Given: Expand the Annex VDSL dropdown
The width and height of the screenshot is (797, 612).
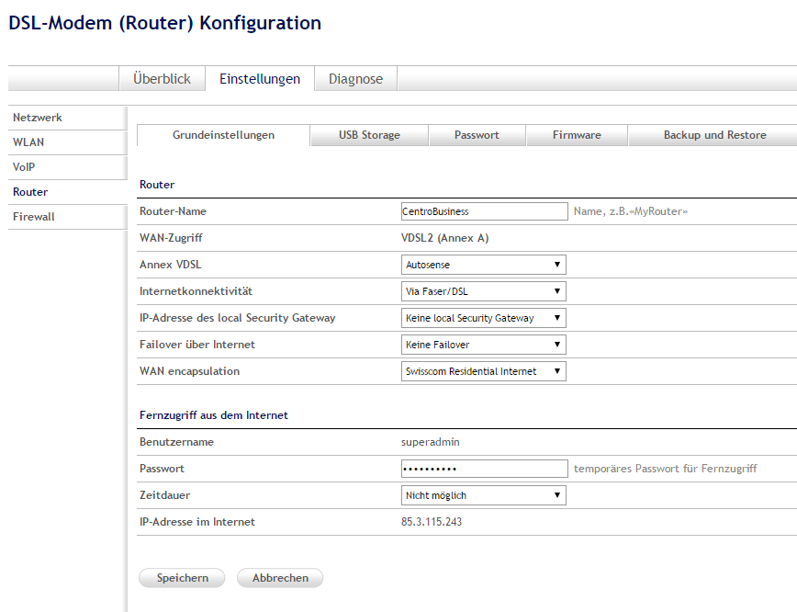Looking at the screenshot, I should click(484, 265).
